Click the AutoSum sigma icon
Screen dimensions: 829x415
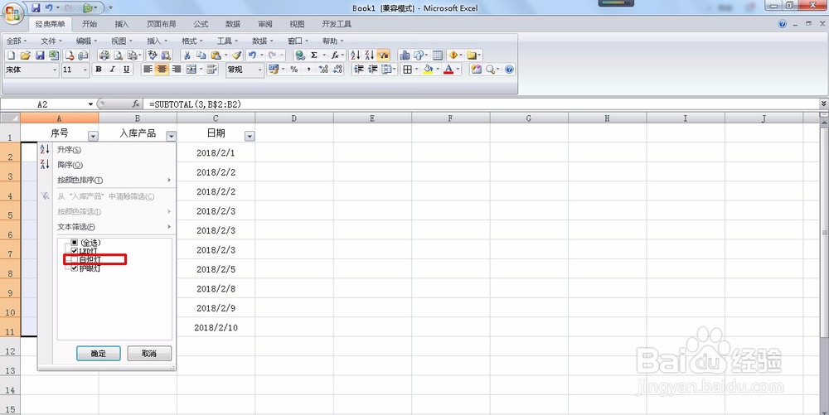pos(314,55)
